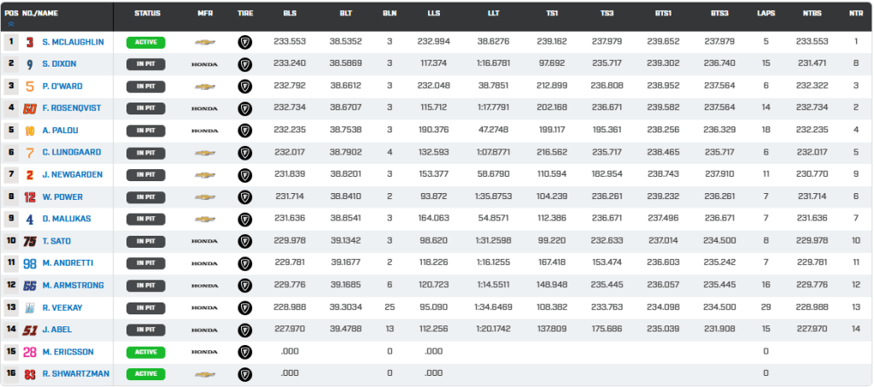Click lap count 29 for VeeKay
This screenshot has height=387, width=874.
point(765,308)
